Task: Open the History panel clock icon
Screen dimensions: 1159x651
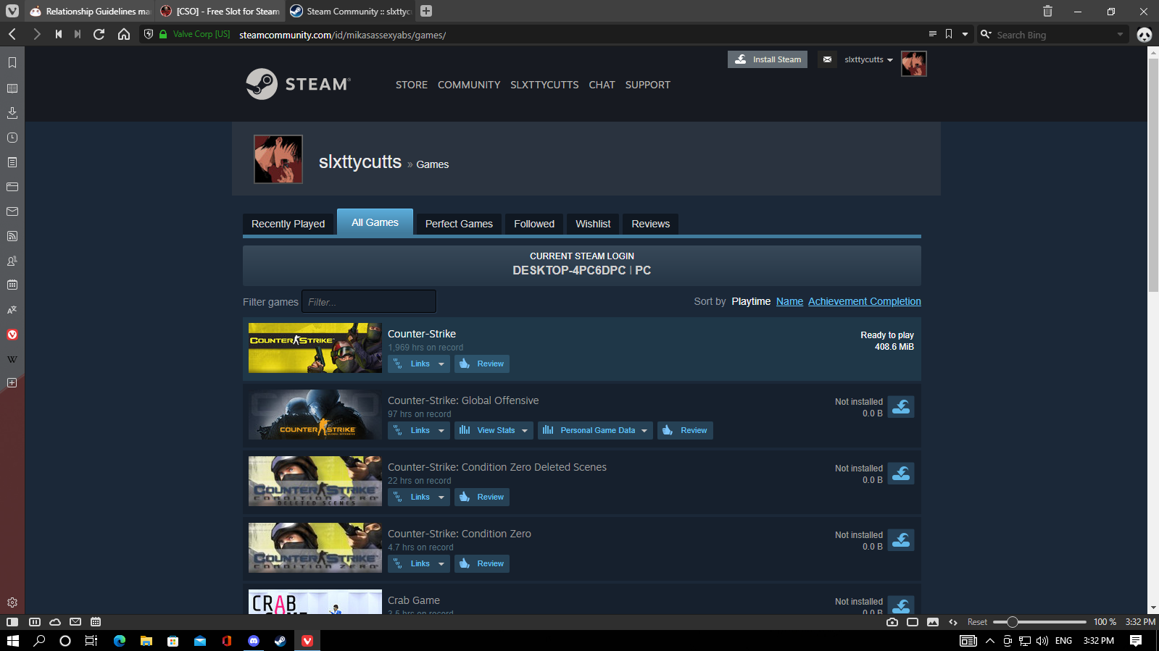Action: pos(12,138)
